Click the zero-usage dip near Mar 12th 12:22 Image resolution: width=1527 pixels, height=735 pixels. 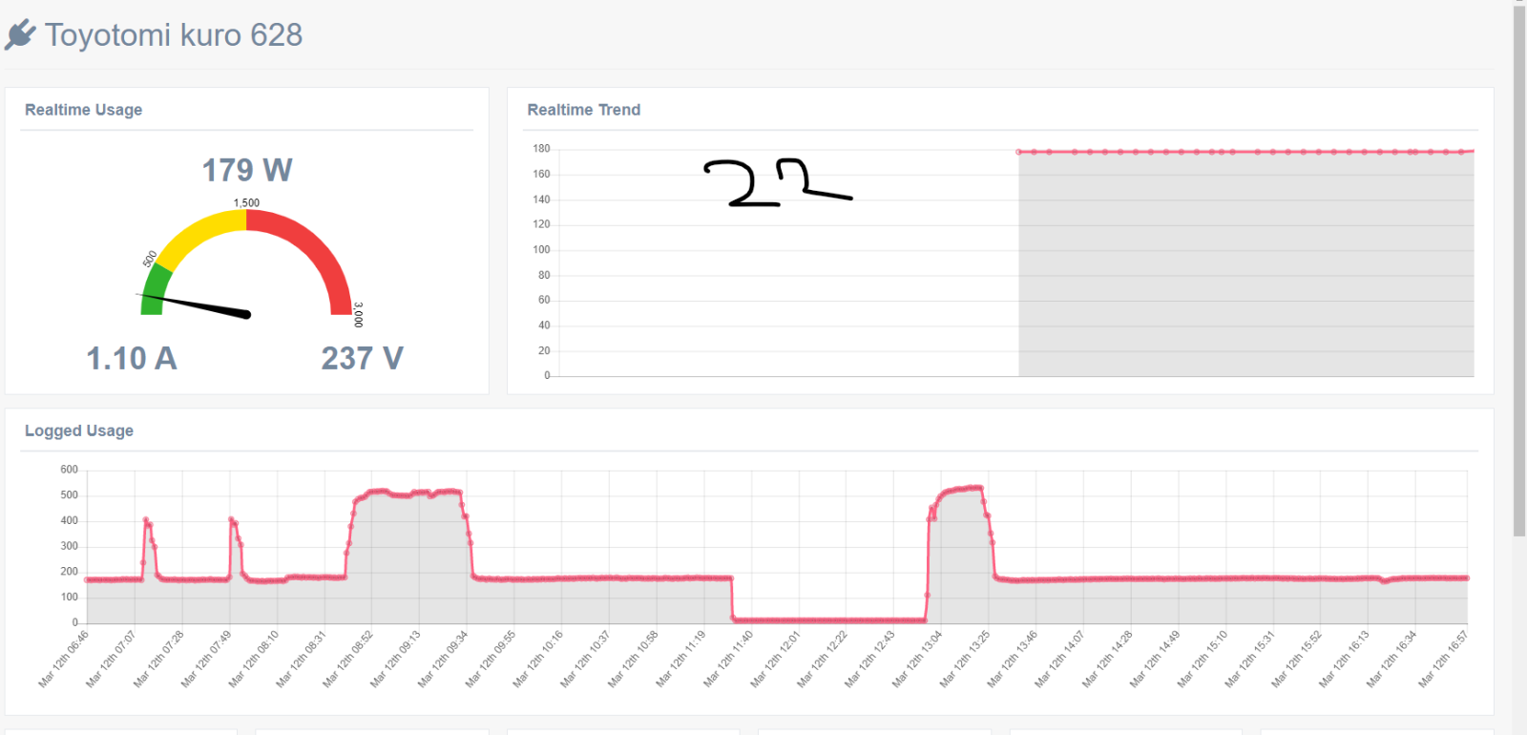828,620
